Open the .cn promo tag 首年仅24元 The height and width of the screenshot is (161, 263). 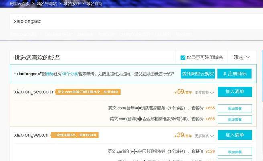coord(75,135)
